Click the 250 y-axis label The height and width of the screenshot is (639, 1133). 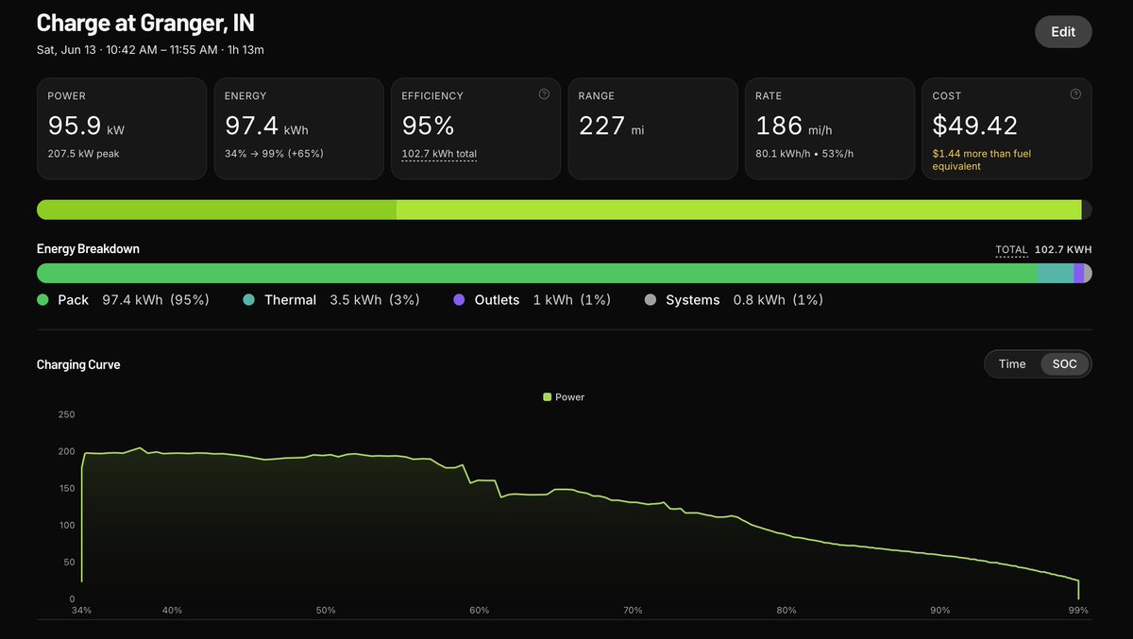tap(66, 415)
